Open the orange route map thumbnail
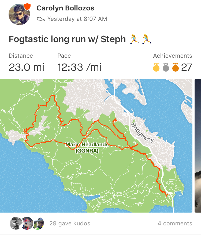 (96, 146)
